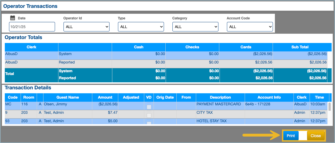Toggle VD checkbox for Olsen, Jimmy

click(x=149, y=107)
